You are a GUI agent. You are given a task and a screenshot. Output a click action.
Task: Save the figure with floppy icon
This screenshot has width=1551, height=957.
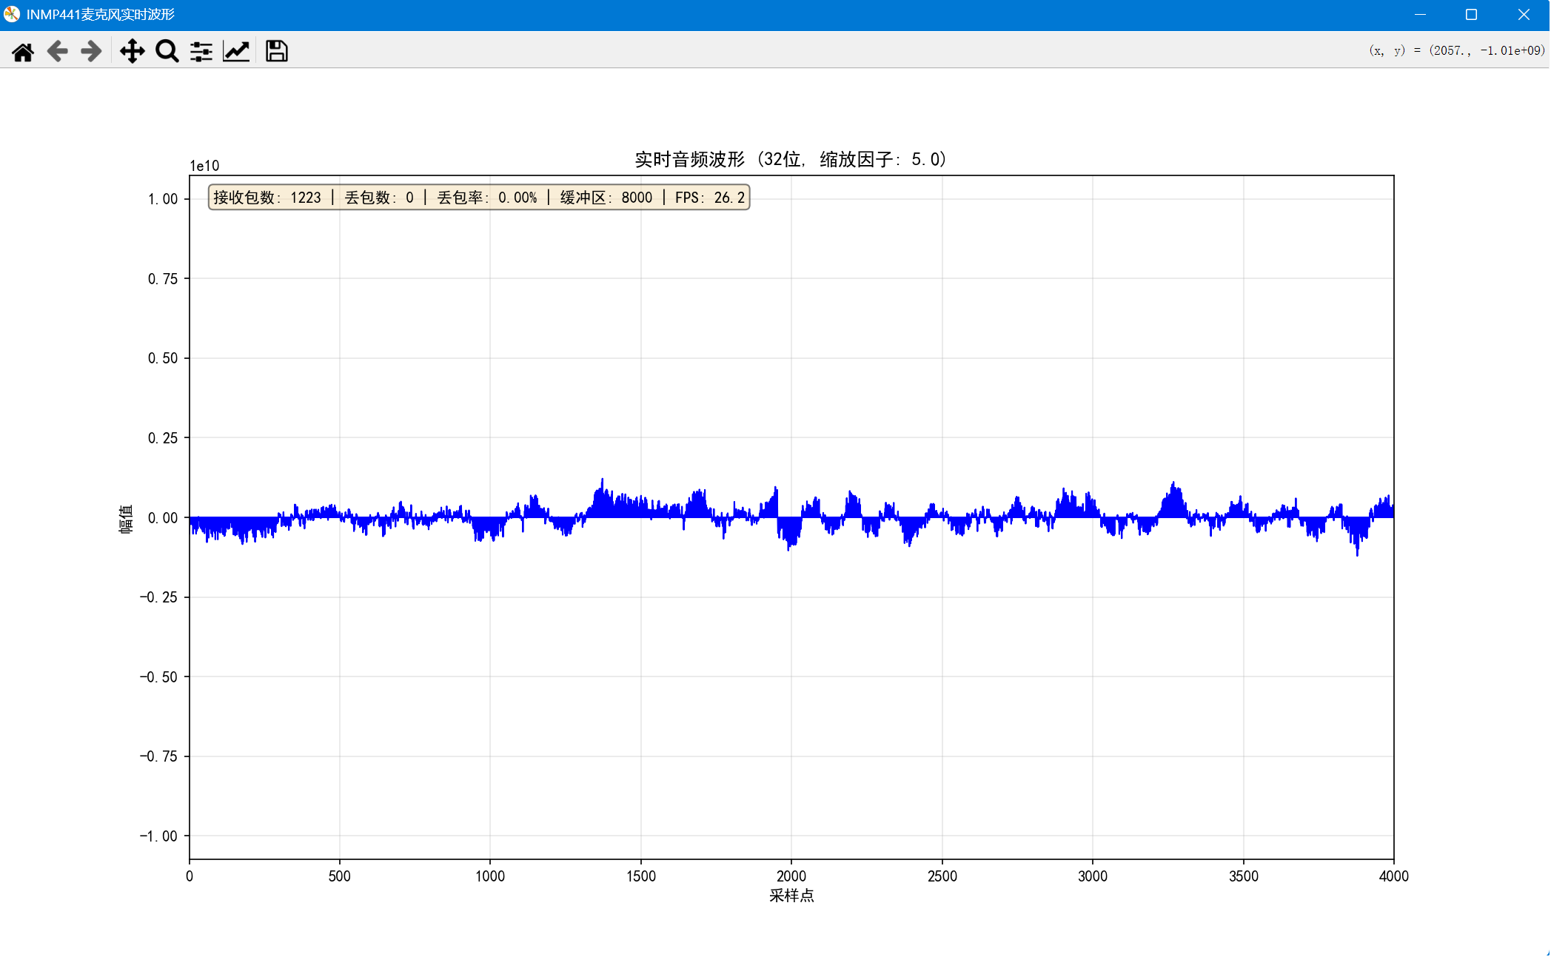tap(276, 51)
